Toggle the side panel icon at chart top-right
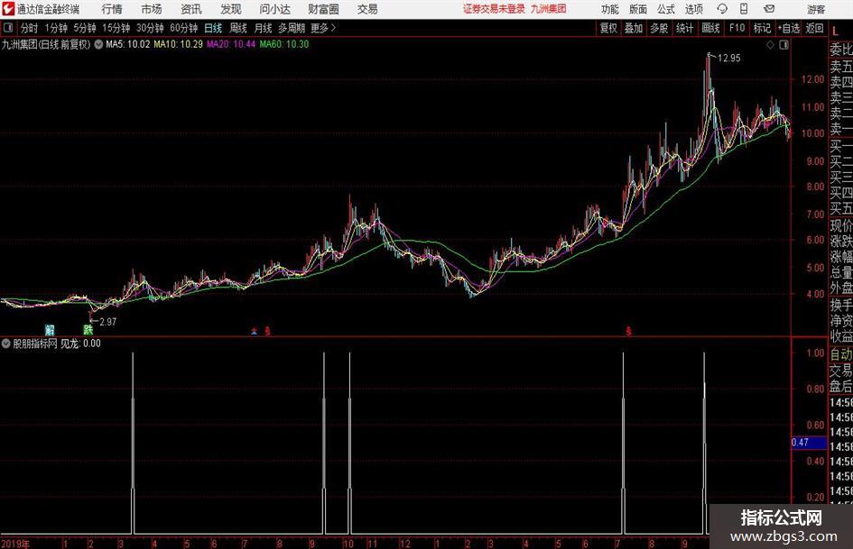Image resolution: width=853 pixels, height=549 pixels. pos(783,45)
